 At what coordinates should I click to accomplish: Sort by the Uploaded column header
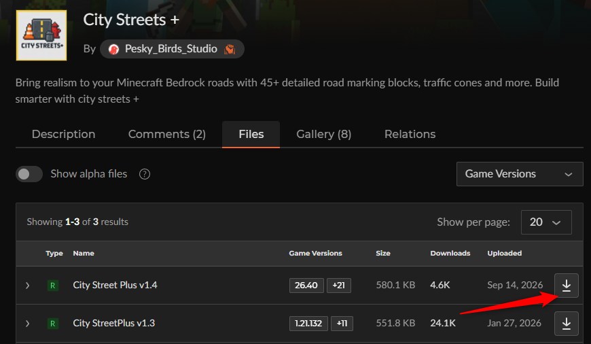[504, 253]
